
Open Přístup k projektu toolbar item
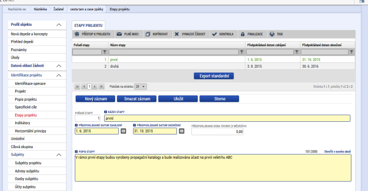[92, 34]
